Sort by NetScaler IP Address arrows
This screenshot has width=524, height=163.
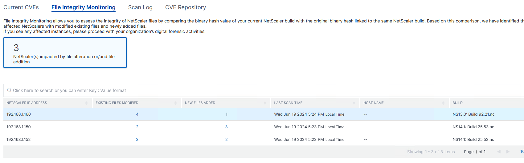tap(86, 103)
